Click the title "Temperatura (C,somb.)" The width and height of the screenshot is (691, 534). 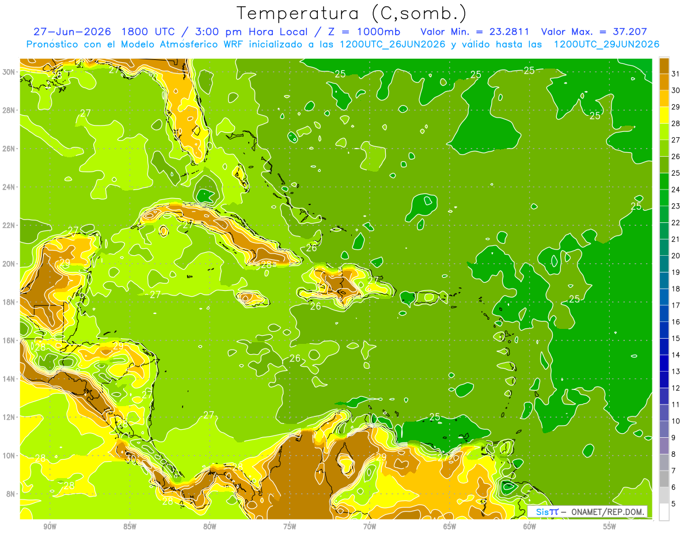(352, 13)
